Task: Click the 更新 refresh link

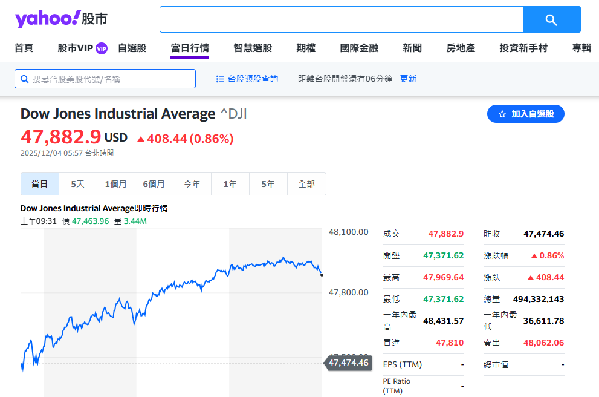Action: [x=407, y=79]
